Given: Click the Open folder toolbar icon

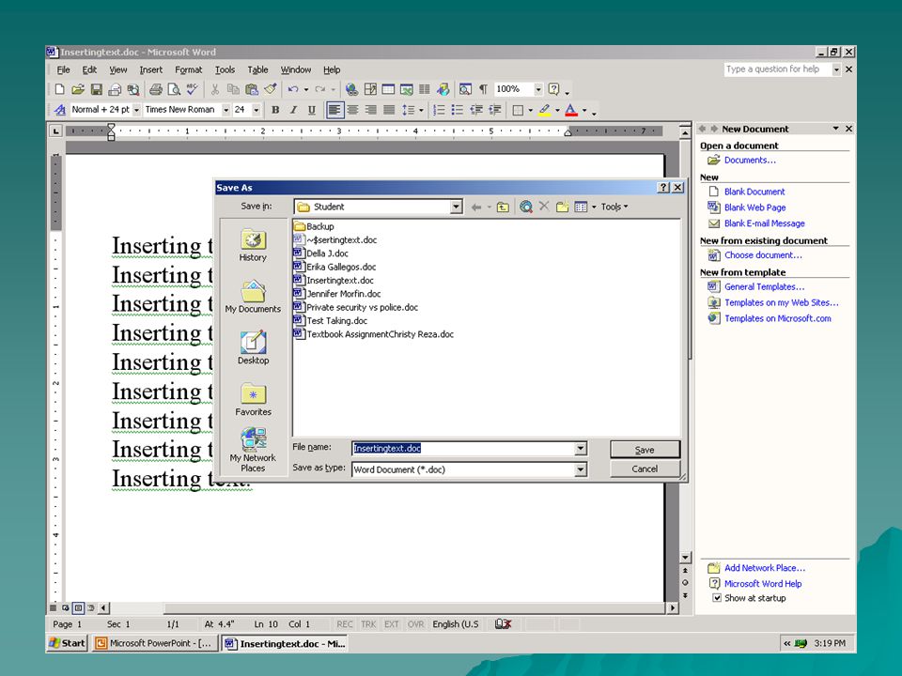Looking at the screenshot, I should (78, 89).
